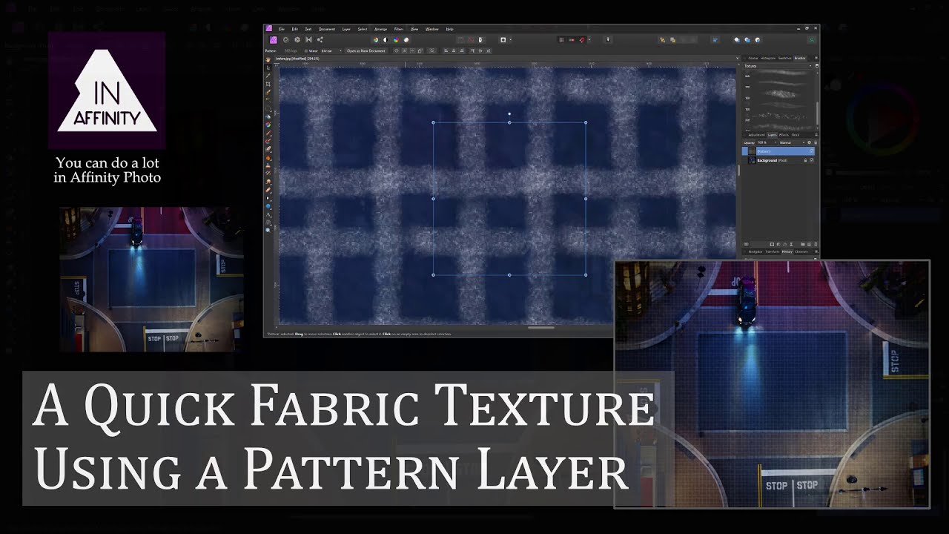Switch to the Colour tab
This screenshot has height=534, width=949.
(x=753, y=58)
